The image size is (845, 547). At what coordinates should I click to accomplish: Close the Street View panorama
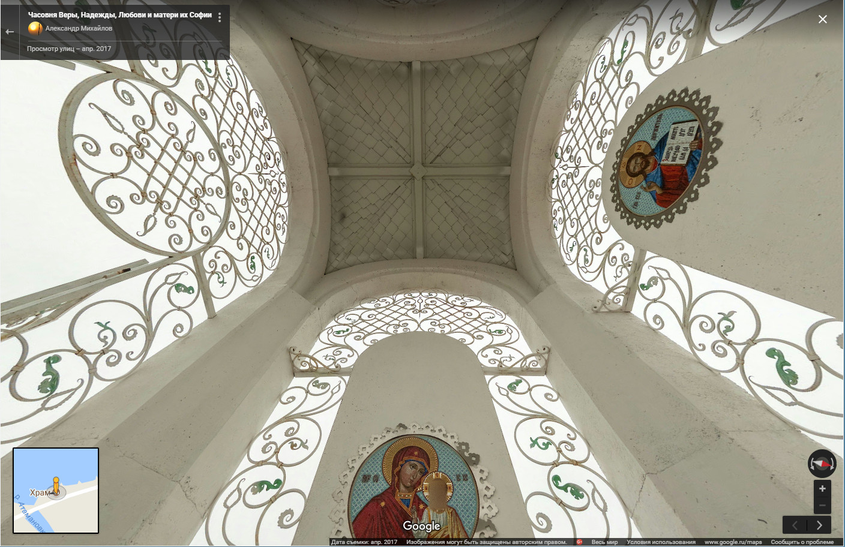[x=823, y=19]
